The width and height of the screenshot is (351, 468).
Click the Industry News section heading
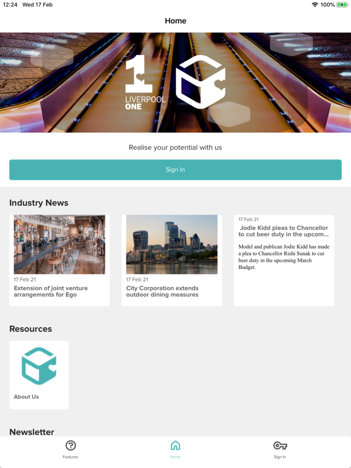(x=39, y=202)
